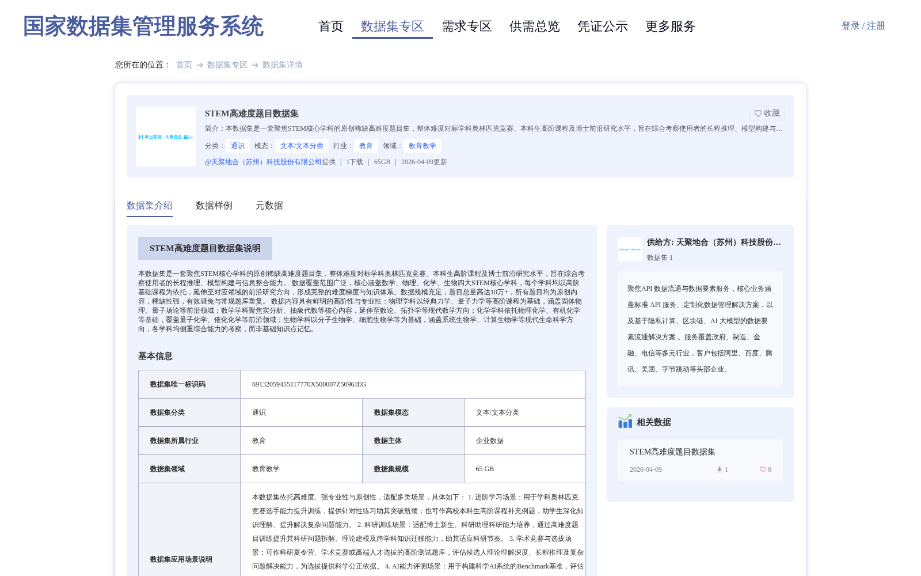Click the 文本/文本分类 modality tag
The image size is (921, 576).
(x=302, y=146)
